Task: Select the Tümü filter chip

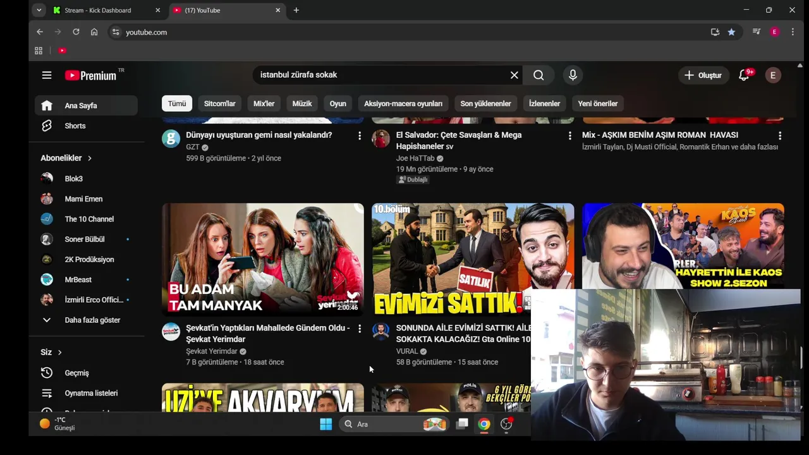Action: [x=177, y=104]
